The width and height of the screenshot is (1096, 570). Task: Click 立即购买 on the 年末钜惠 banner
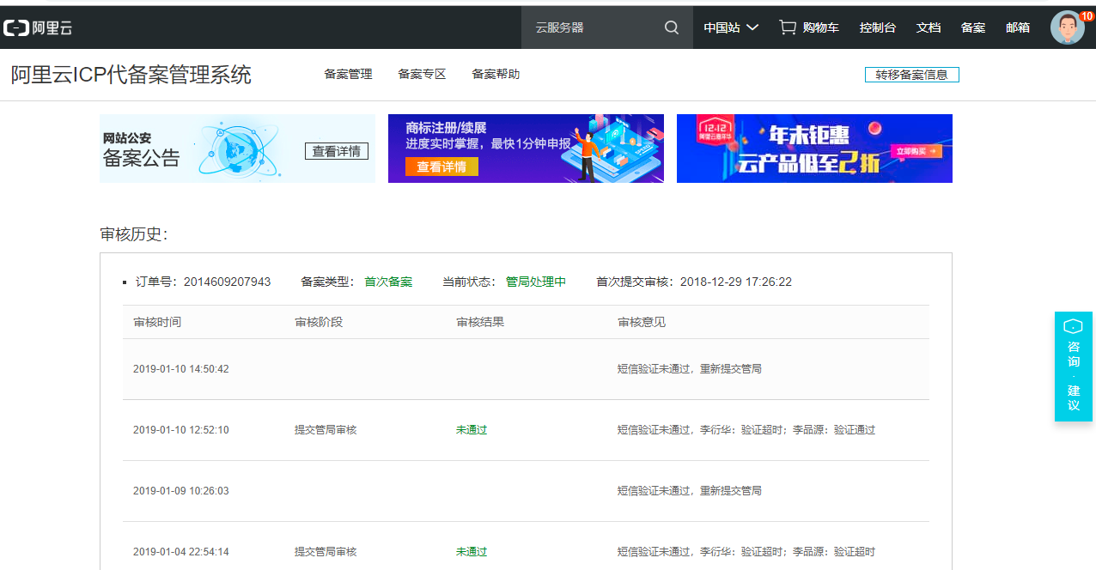917,151
